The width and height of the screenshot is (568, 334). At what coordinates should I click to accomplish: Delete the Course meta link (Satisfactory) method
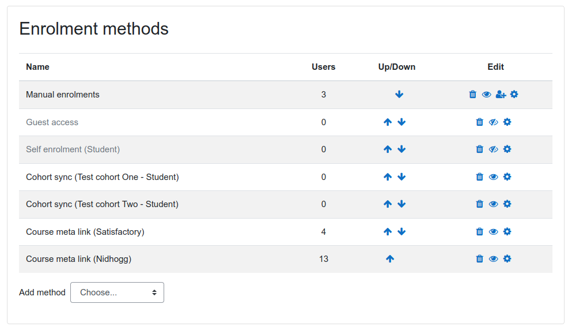(x=480, y=232)
